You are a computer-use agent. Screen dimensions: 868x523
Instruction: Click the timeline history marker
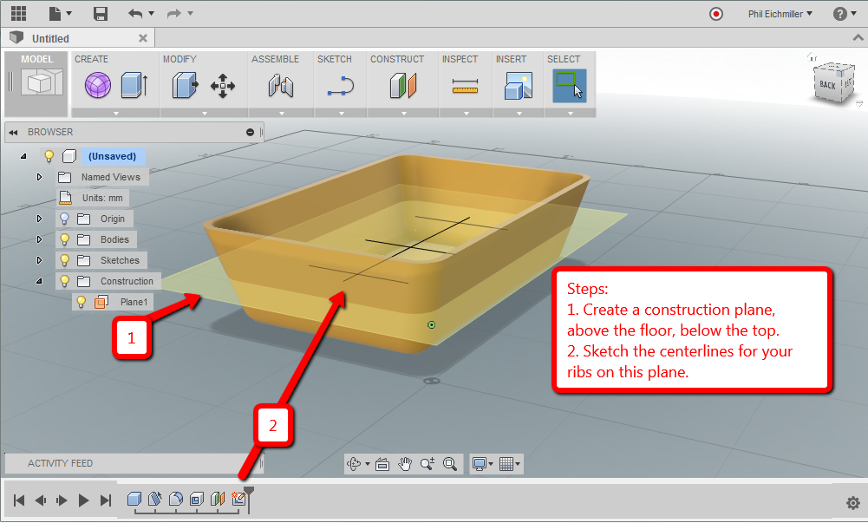point(249,500)
